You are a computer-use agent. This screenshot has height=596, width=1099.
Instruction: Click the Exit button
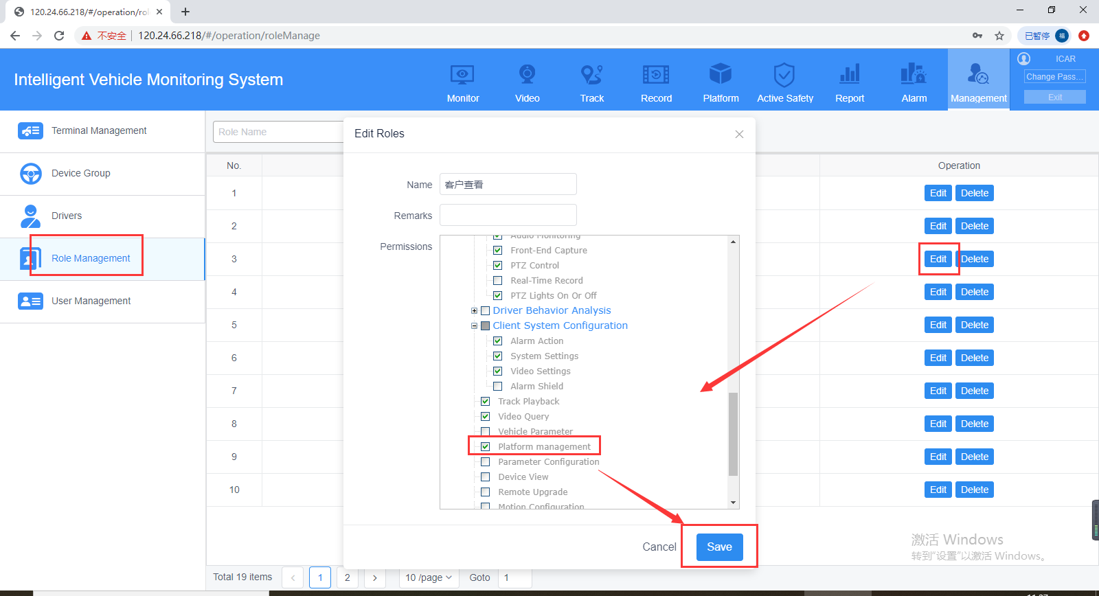(1054, 97)
